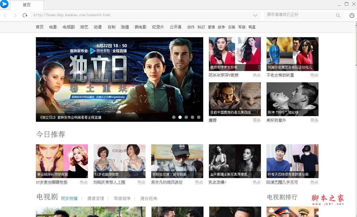The image size is (357, 217).
Task: Click the 57岁麦当娜晒性感 title
Action: (52, 182)
